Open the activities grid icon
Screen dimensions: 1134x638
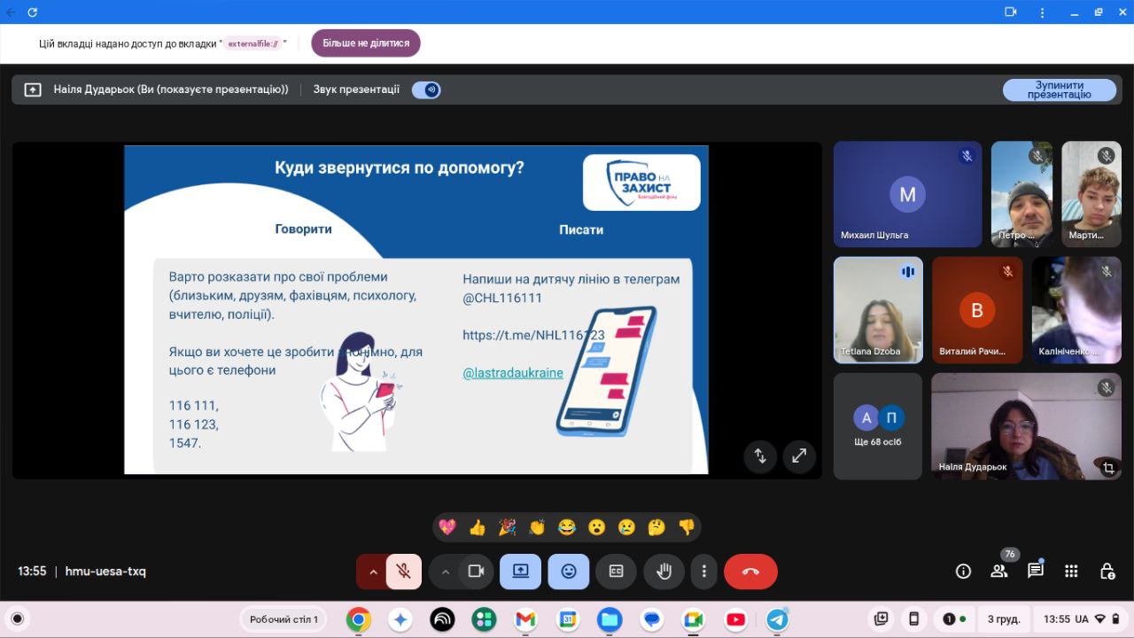pos(1071,572)
